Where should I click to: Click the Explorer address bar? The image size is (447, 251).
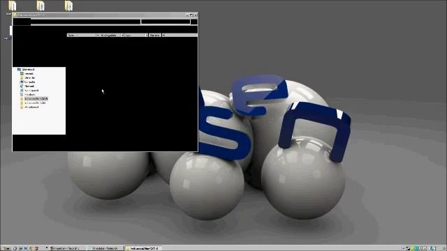pyautogui.click(x=85, y=22)
